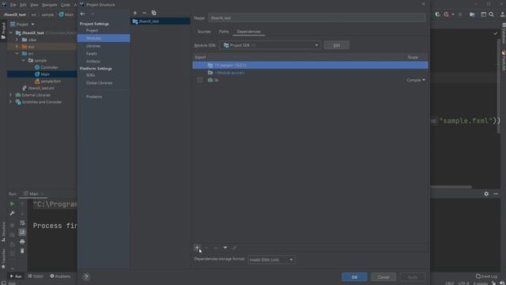Screen dimensions: 506x285
Task: Click the Cancel button
Action: [x=383, y=277]
